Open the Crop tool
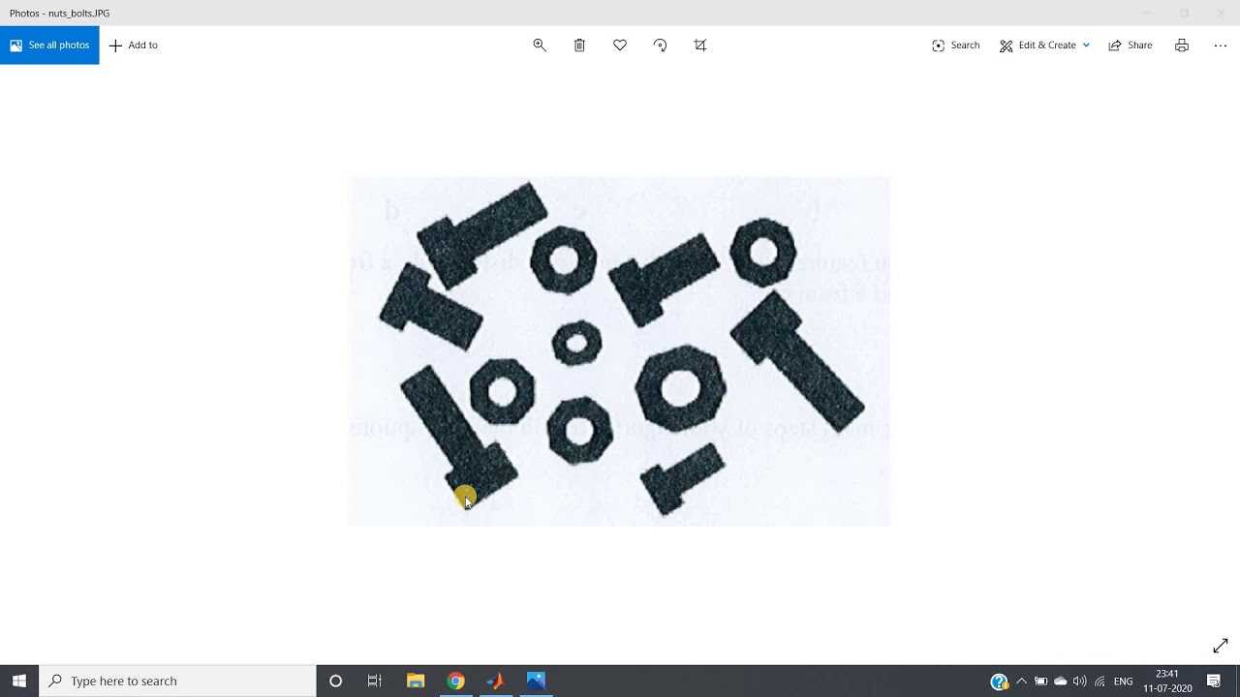The height and width of the screenshot is (697, 1240). (x=700, y=45)
